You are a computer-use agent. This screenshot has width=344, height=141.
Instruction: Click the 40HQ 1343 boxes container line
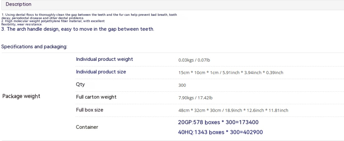220,132
